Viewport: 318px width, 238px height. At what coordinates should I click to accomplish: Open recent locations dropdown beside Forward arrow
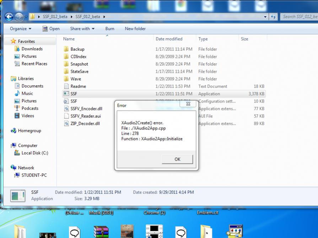(x=26, y=17)
